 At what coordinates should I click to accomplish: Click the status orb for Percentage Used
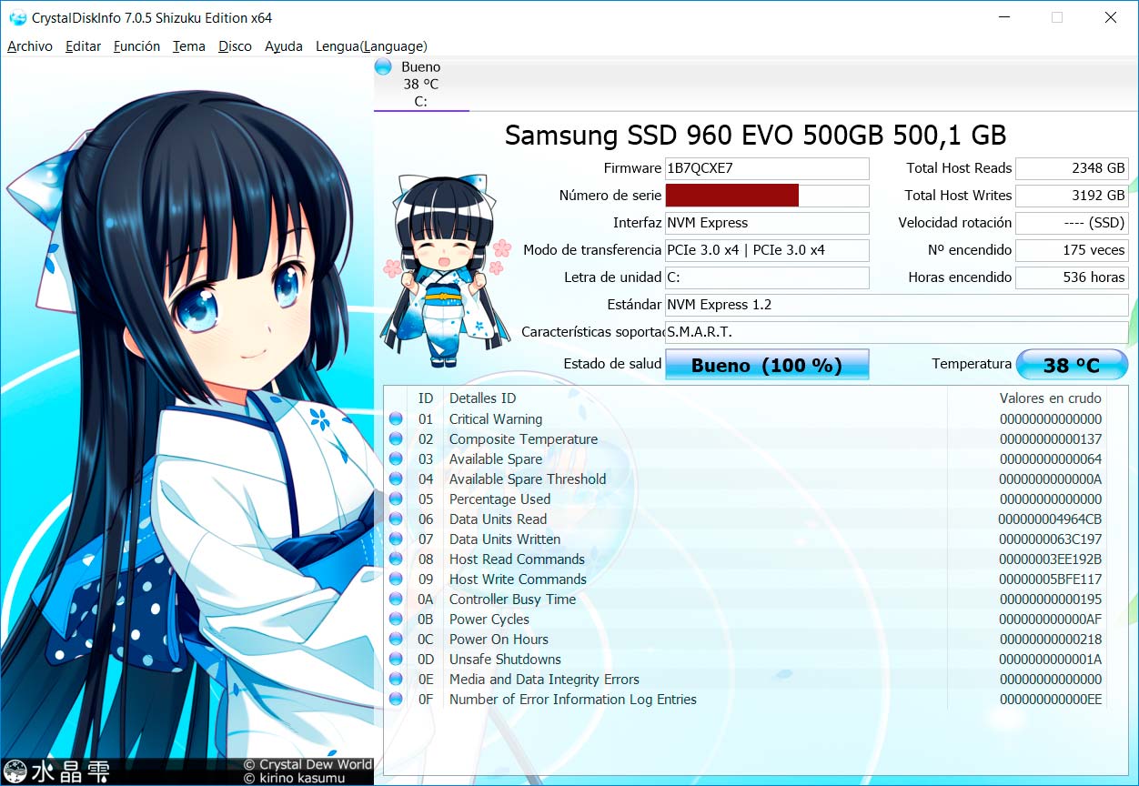point(396,499)
